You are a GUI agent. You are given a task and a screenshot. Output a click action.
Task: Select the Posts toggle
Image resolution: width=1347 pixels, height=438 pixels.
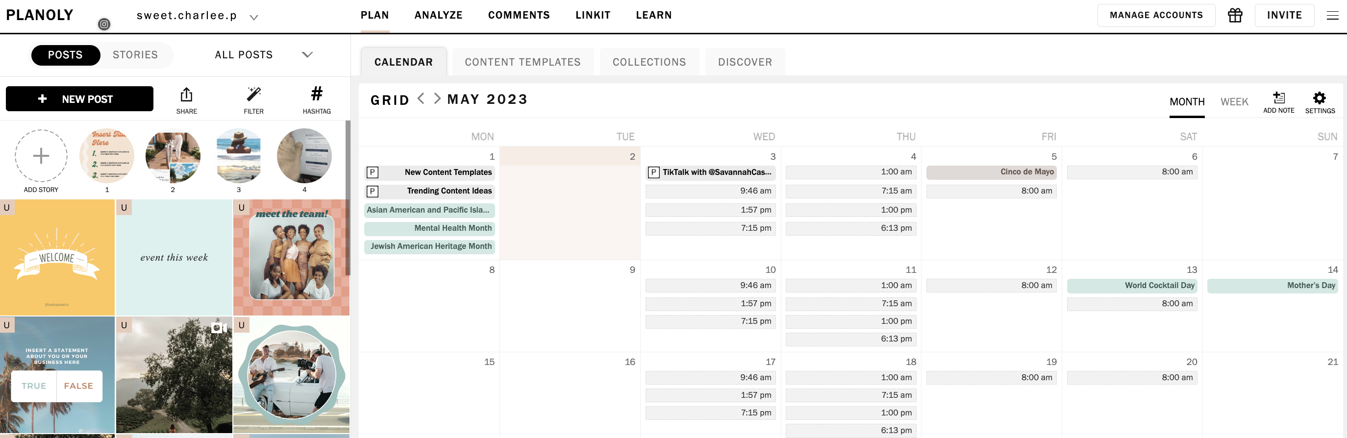65,55
